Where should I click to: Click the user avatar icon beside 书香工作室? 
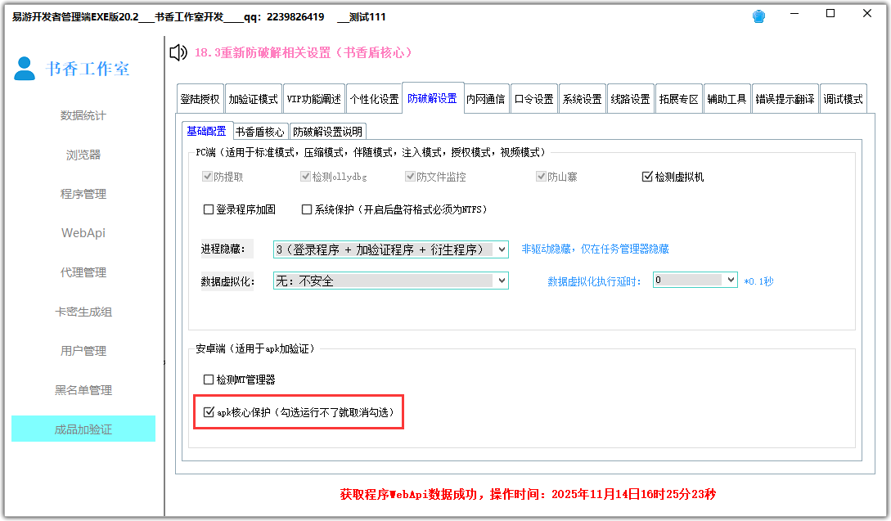tap(25, 70)
